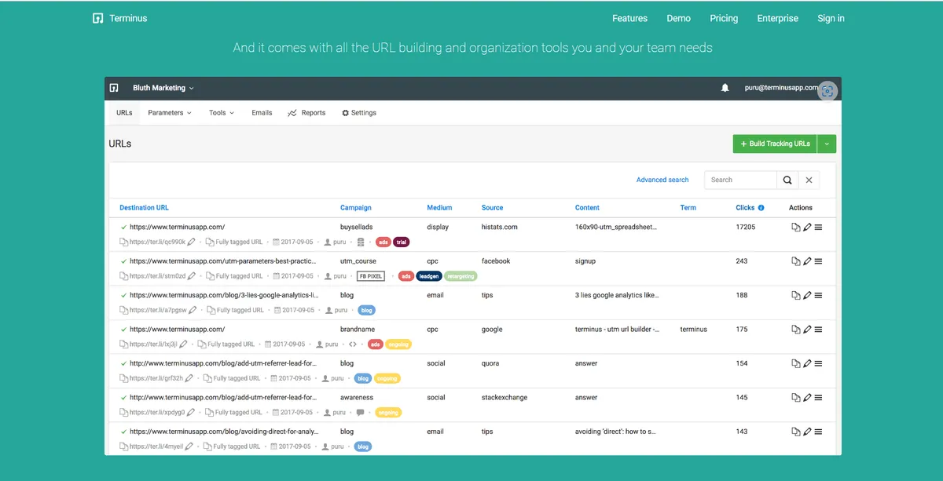Copy the histats.com row URL via Actions
943x481 pixels.
tap(795, 228)
